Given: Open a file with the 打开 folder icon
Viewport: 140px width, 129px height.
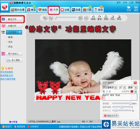Looking at the screenshot, I should click(129, 9).
